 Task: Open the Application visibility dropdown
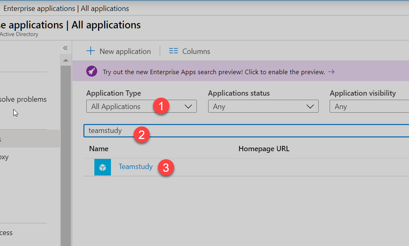369,107
